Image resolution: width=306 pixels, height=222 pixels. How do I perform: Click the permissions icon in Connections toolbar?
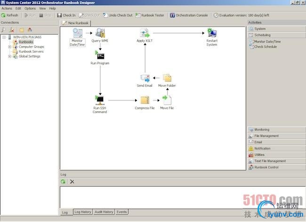click(30, 30)
